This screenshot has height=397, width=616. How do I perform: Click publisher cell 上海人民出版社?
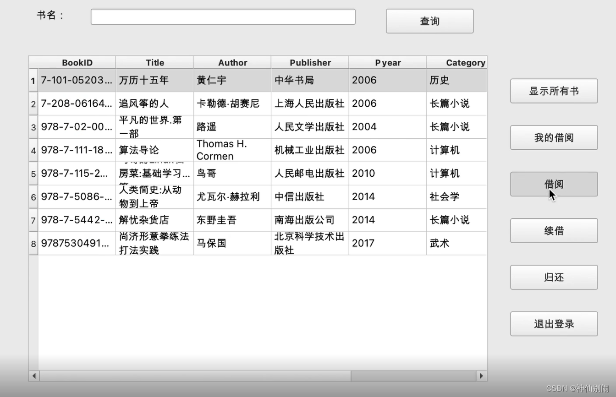click(310, 104)
